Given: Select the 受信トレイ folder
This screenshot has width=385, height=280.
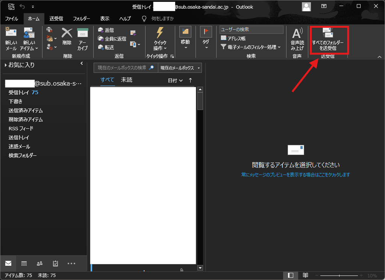Looking at the screenshot, I should pyautogui.click(x=23, y=92).
